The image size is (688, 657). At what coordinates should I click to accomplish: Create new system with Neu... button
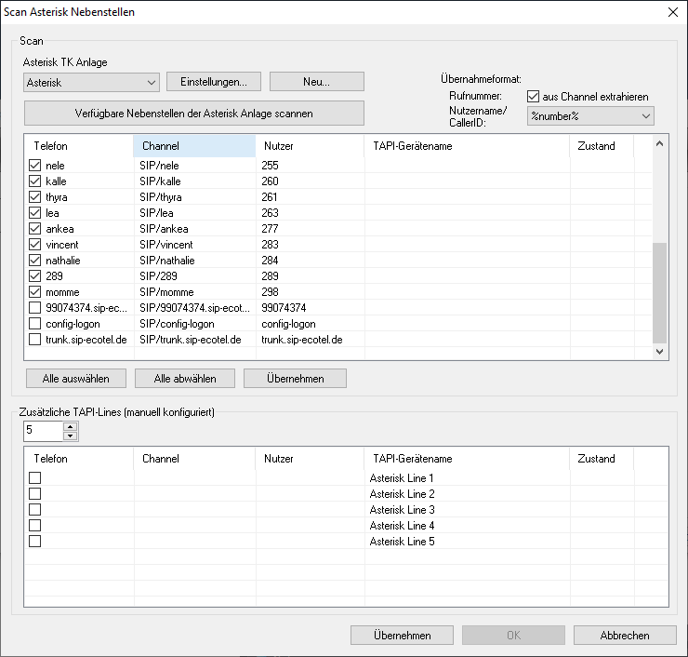[x=316, y=82]
